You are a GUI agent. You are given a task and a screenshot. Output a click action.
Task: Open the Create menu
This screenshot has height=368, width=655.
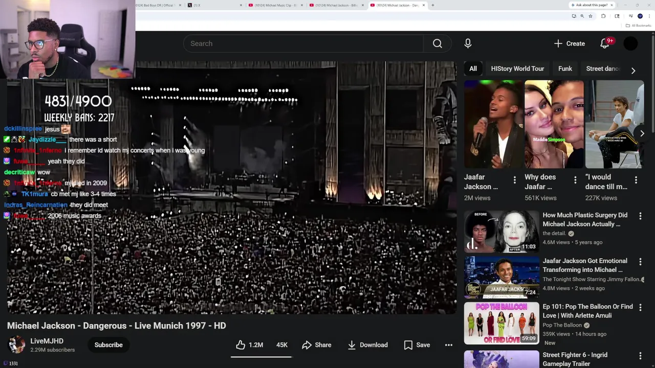pos(570,43)
